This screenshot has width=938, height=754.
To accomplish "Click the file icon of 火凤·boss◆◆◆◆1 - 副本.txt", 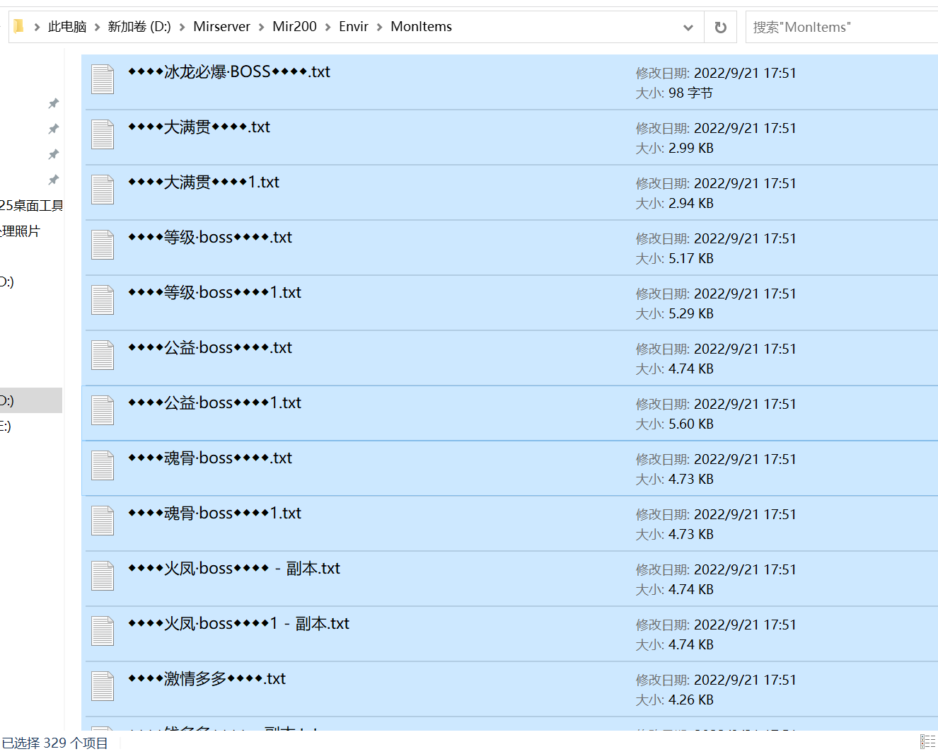I will (103, 631).
